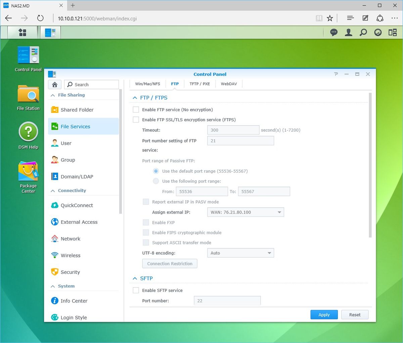Open UTF-8 encoding dropdown
The width and height of the screenshot is (403, 343).
(x=240, y=253)
